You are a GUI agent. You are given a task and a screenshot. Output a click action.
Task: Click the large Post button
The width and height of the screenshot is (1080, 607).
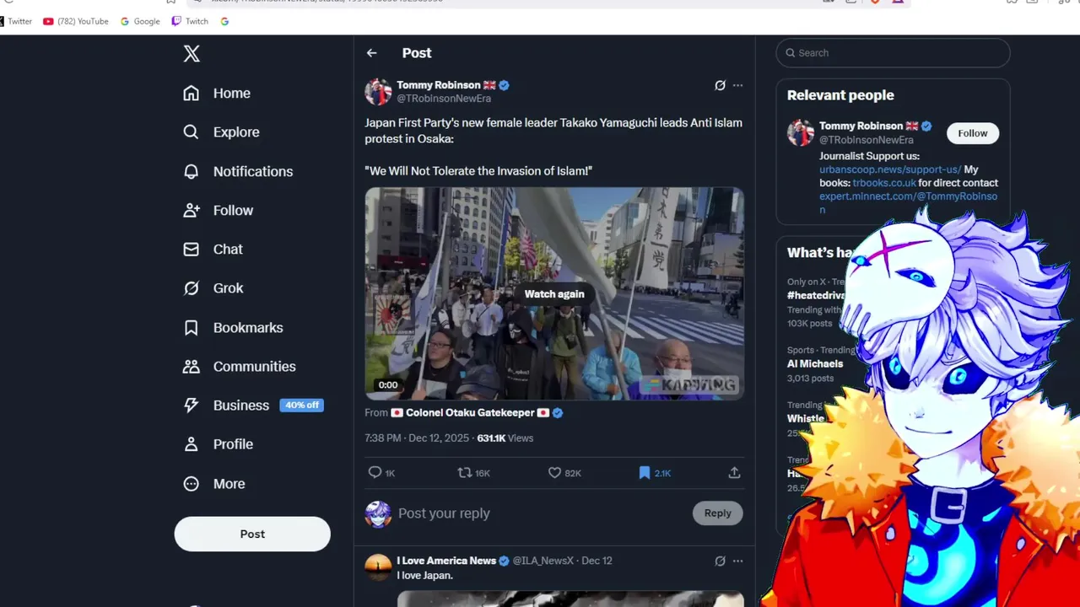click(x=252, y=534)
